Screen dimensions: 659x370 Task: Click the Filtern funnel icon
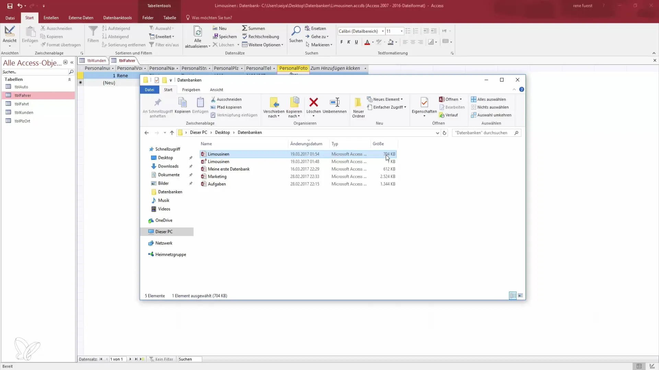pos(93,31)
